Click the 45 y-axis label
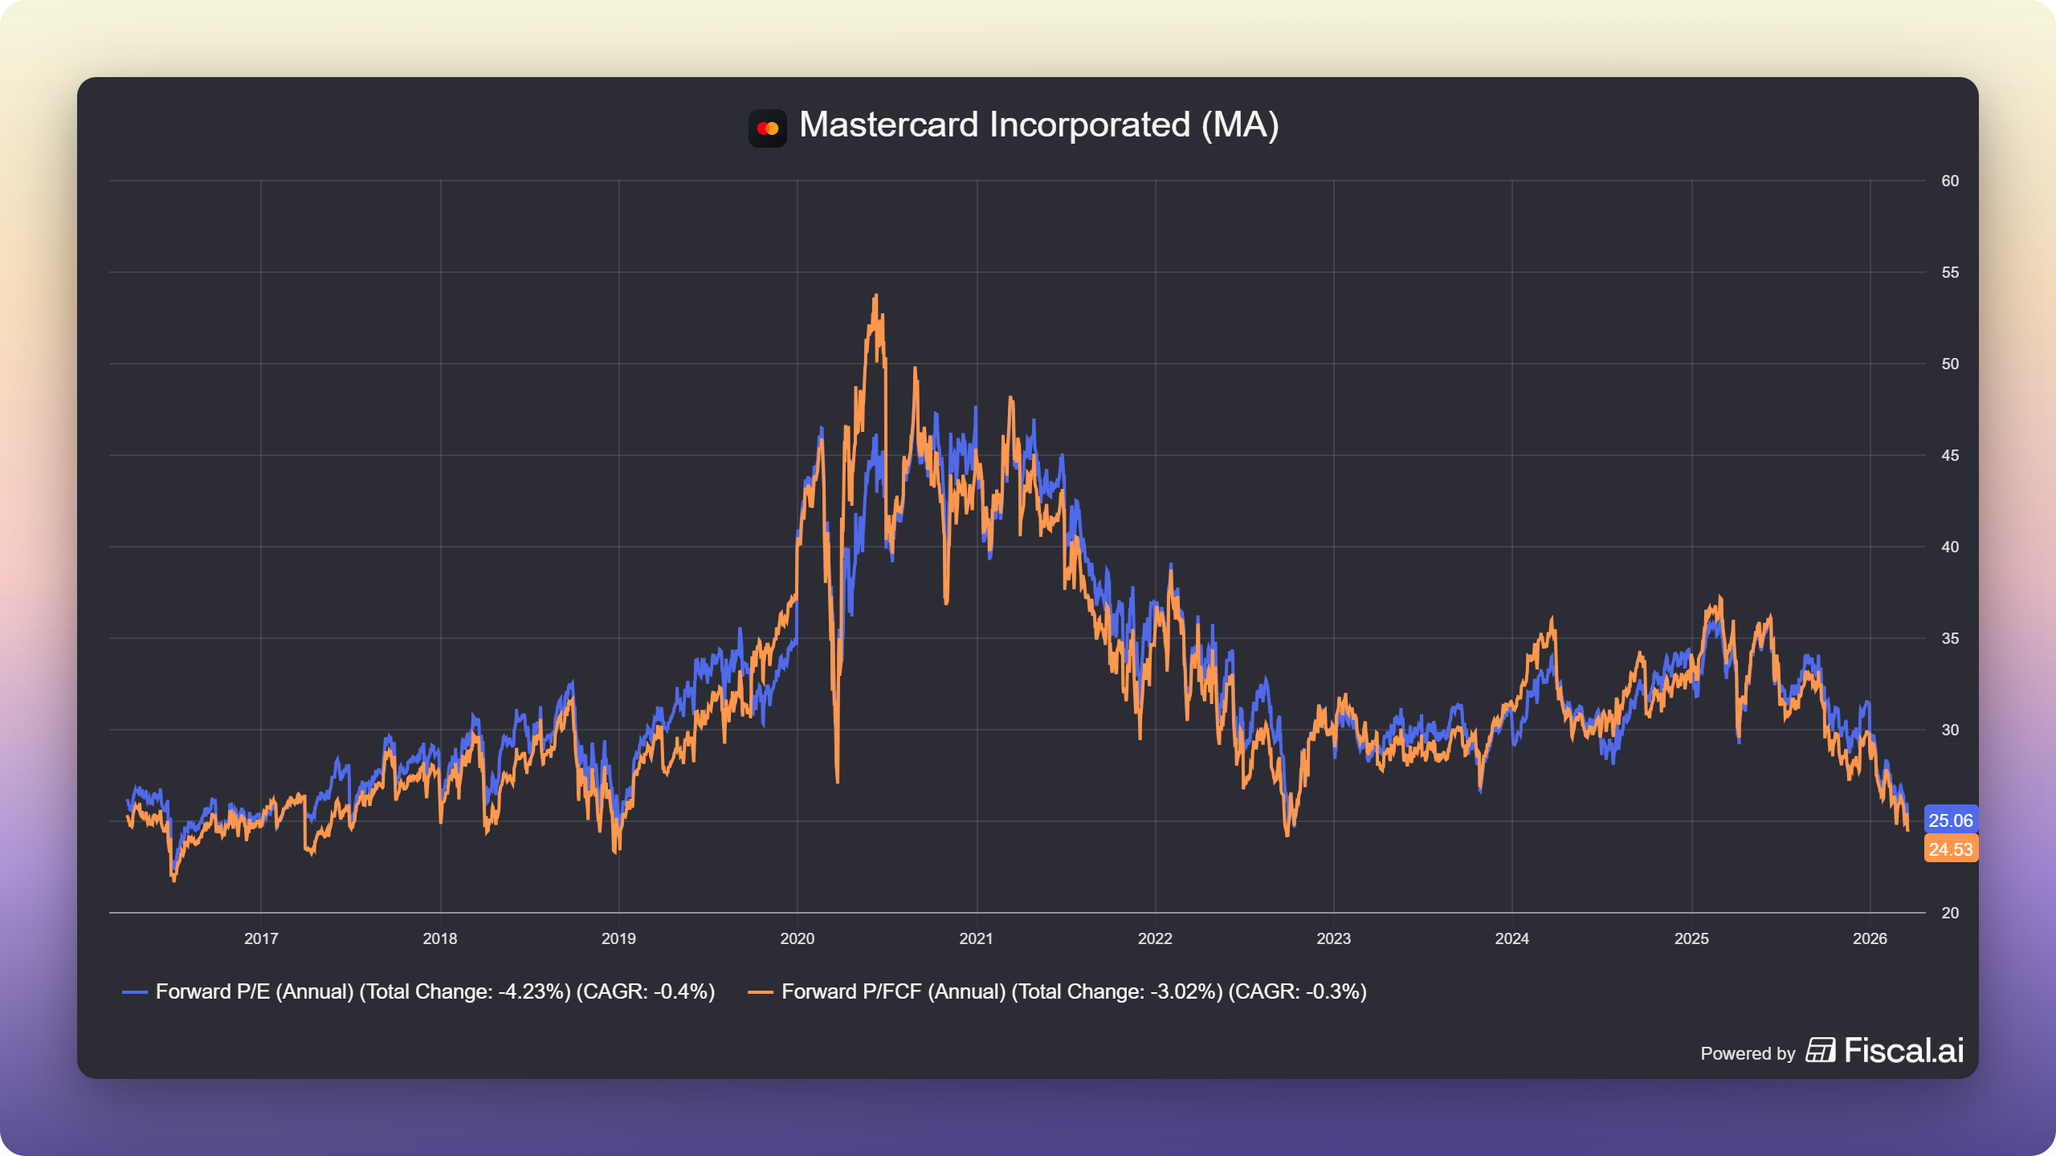 pos(1949,455)
